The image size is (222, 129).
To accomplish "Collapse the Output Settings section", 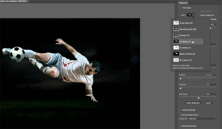I will coord(180,110).
